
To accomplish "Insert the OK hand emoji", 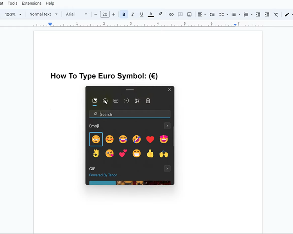I will click(96, 154).
